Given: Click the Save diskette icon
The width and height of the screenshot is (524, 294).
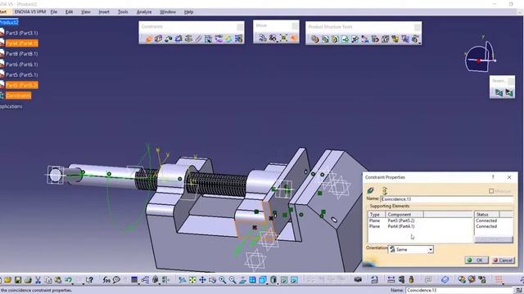Looking at the screenshot, I should tap(18, 280).
